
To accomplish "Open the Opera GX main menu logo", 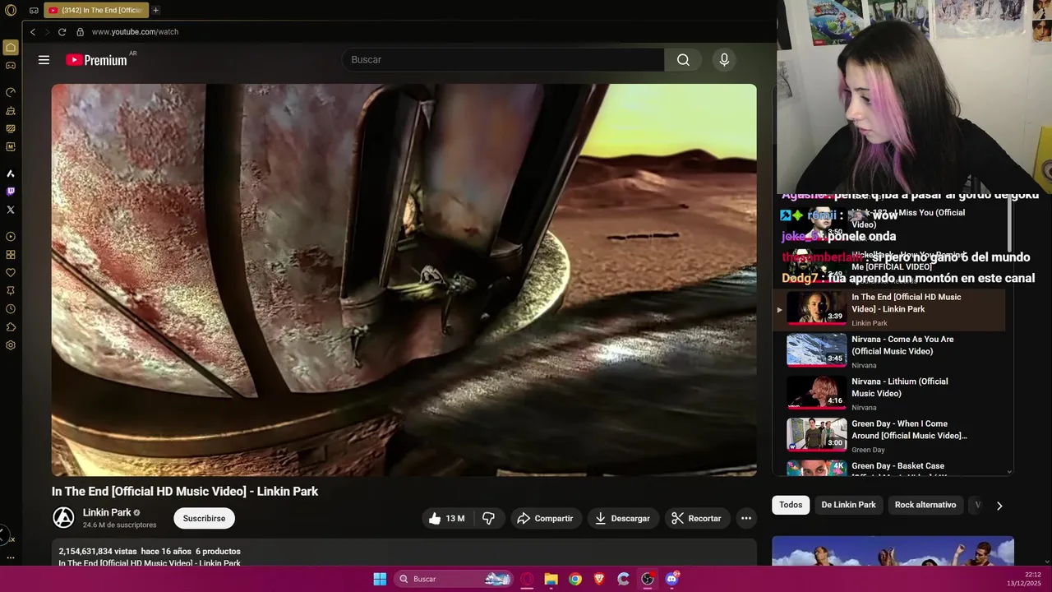I will [x=11, y=11].
